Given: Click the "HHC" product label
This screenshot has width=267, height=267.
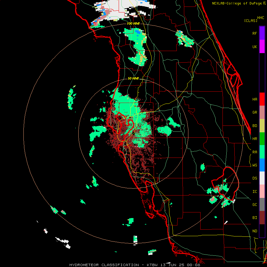Looking at the screenshot, I should [260, 18].
